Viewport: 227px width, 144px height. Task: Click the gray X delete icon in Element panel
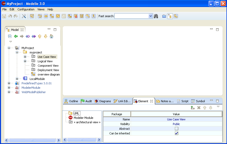[x=199, y=107]
